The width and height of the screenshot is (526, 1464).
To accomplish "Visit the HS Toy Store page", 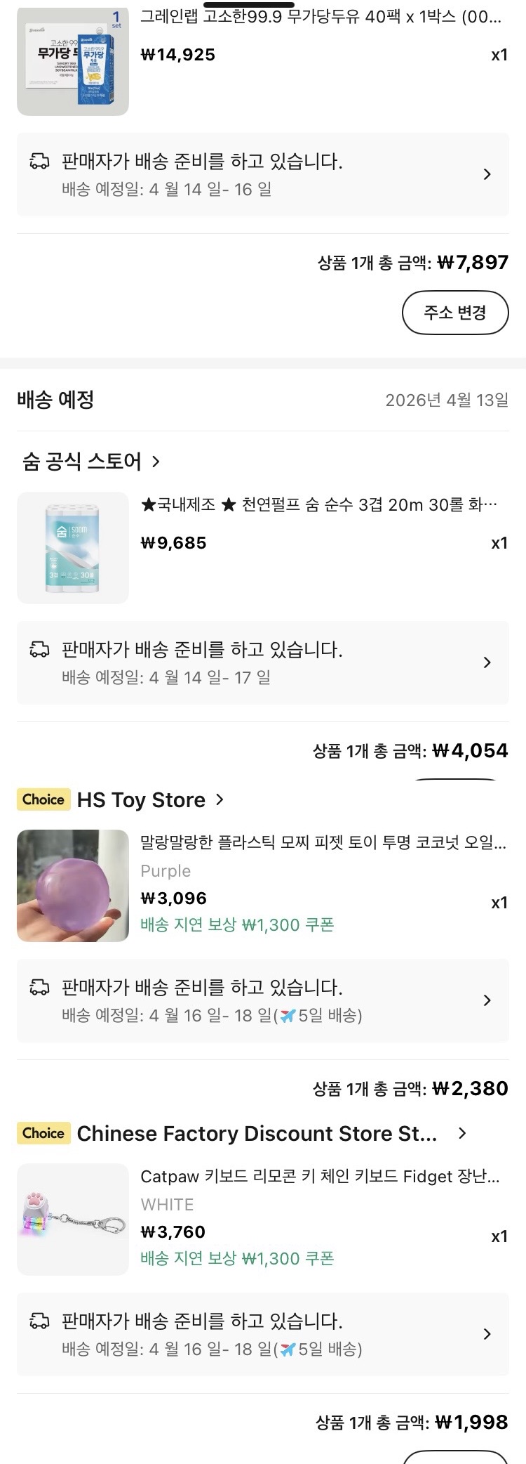I will tap(150, 800).
